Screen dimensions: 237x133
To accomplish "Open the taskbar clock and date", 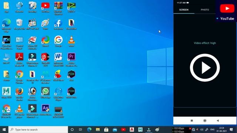I will [221, 130].
